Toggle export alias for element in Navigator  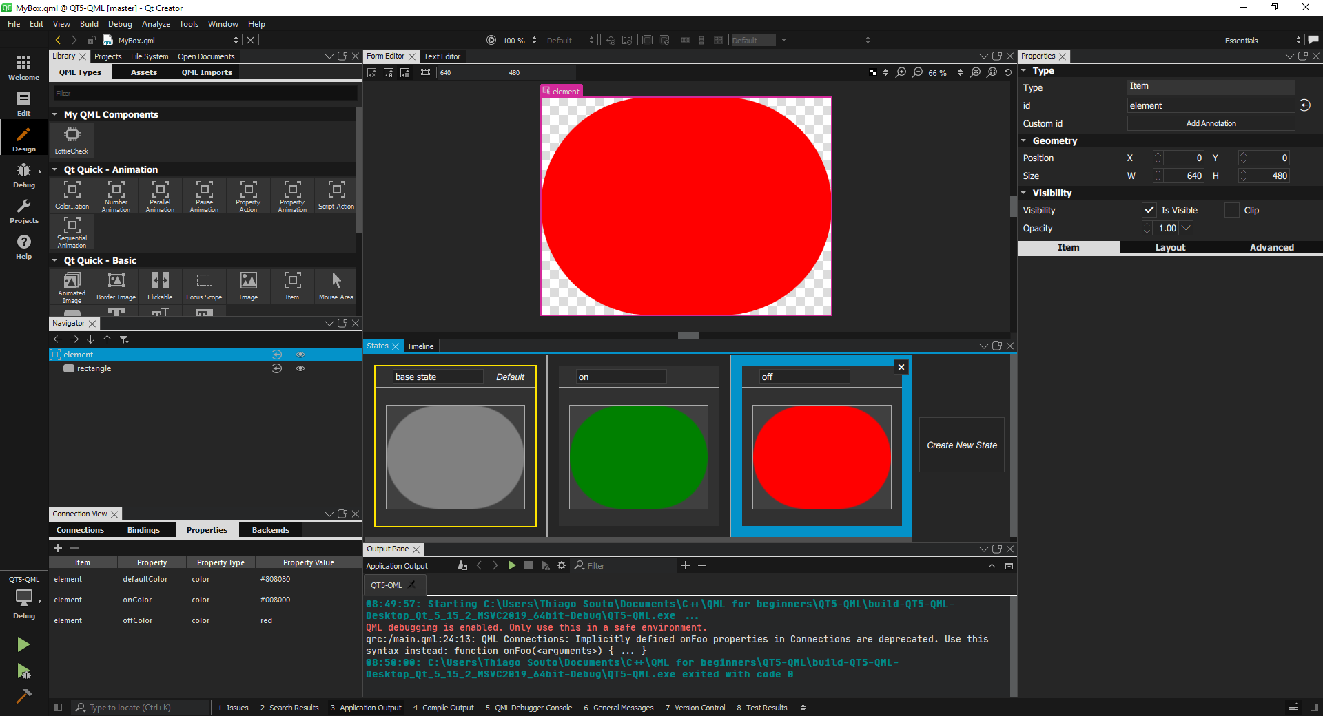[x=277, y=355]
